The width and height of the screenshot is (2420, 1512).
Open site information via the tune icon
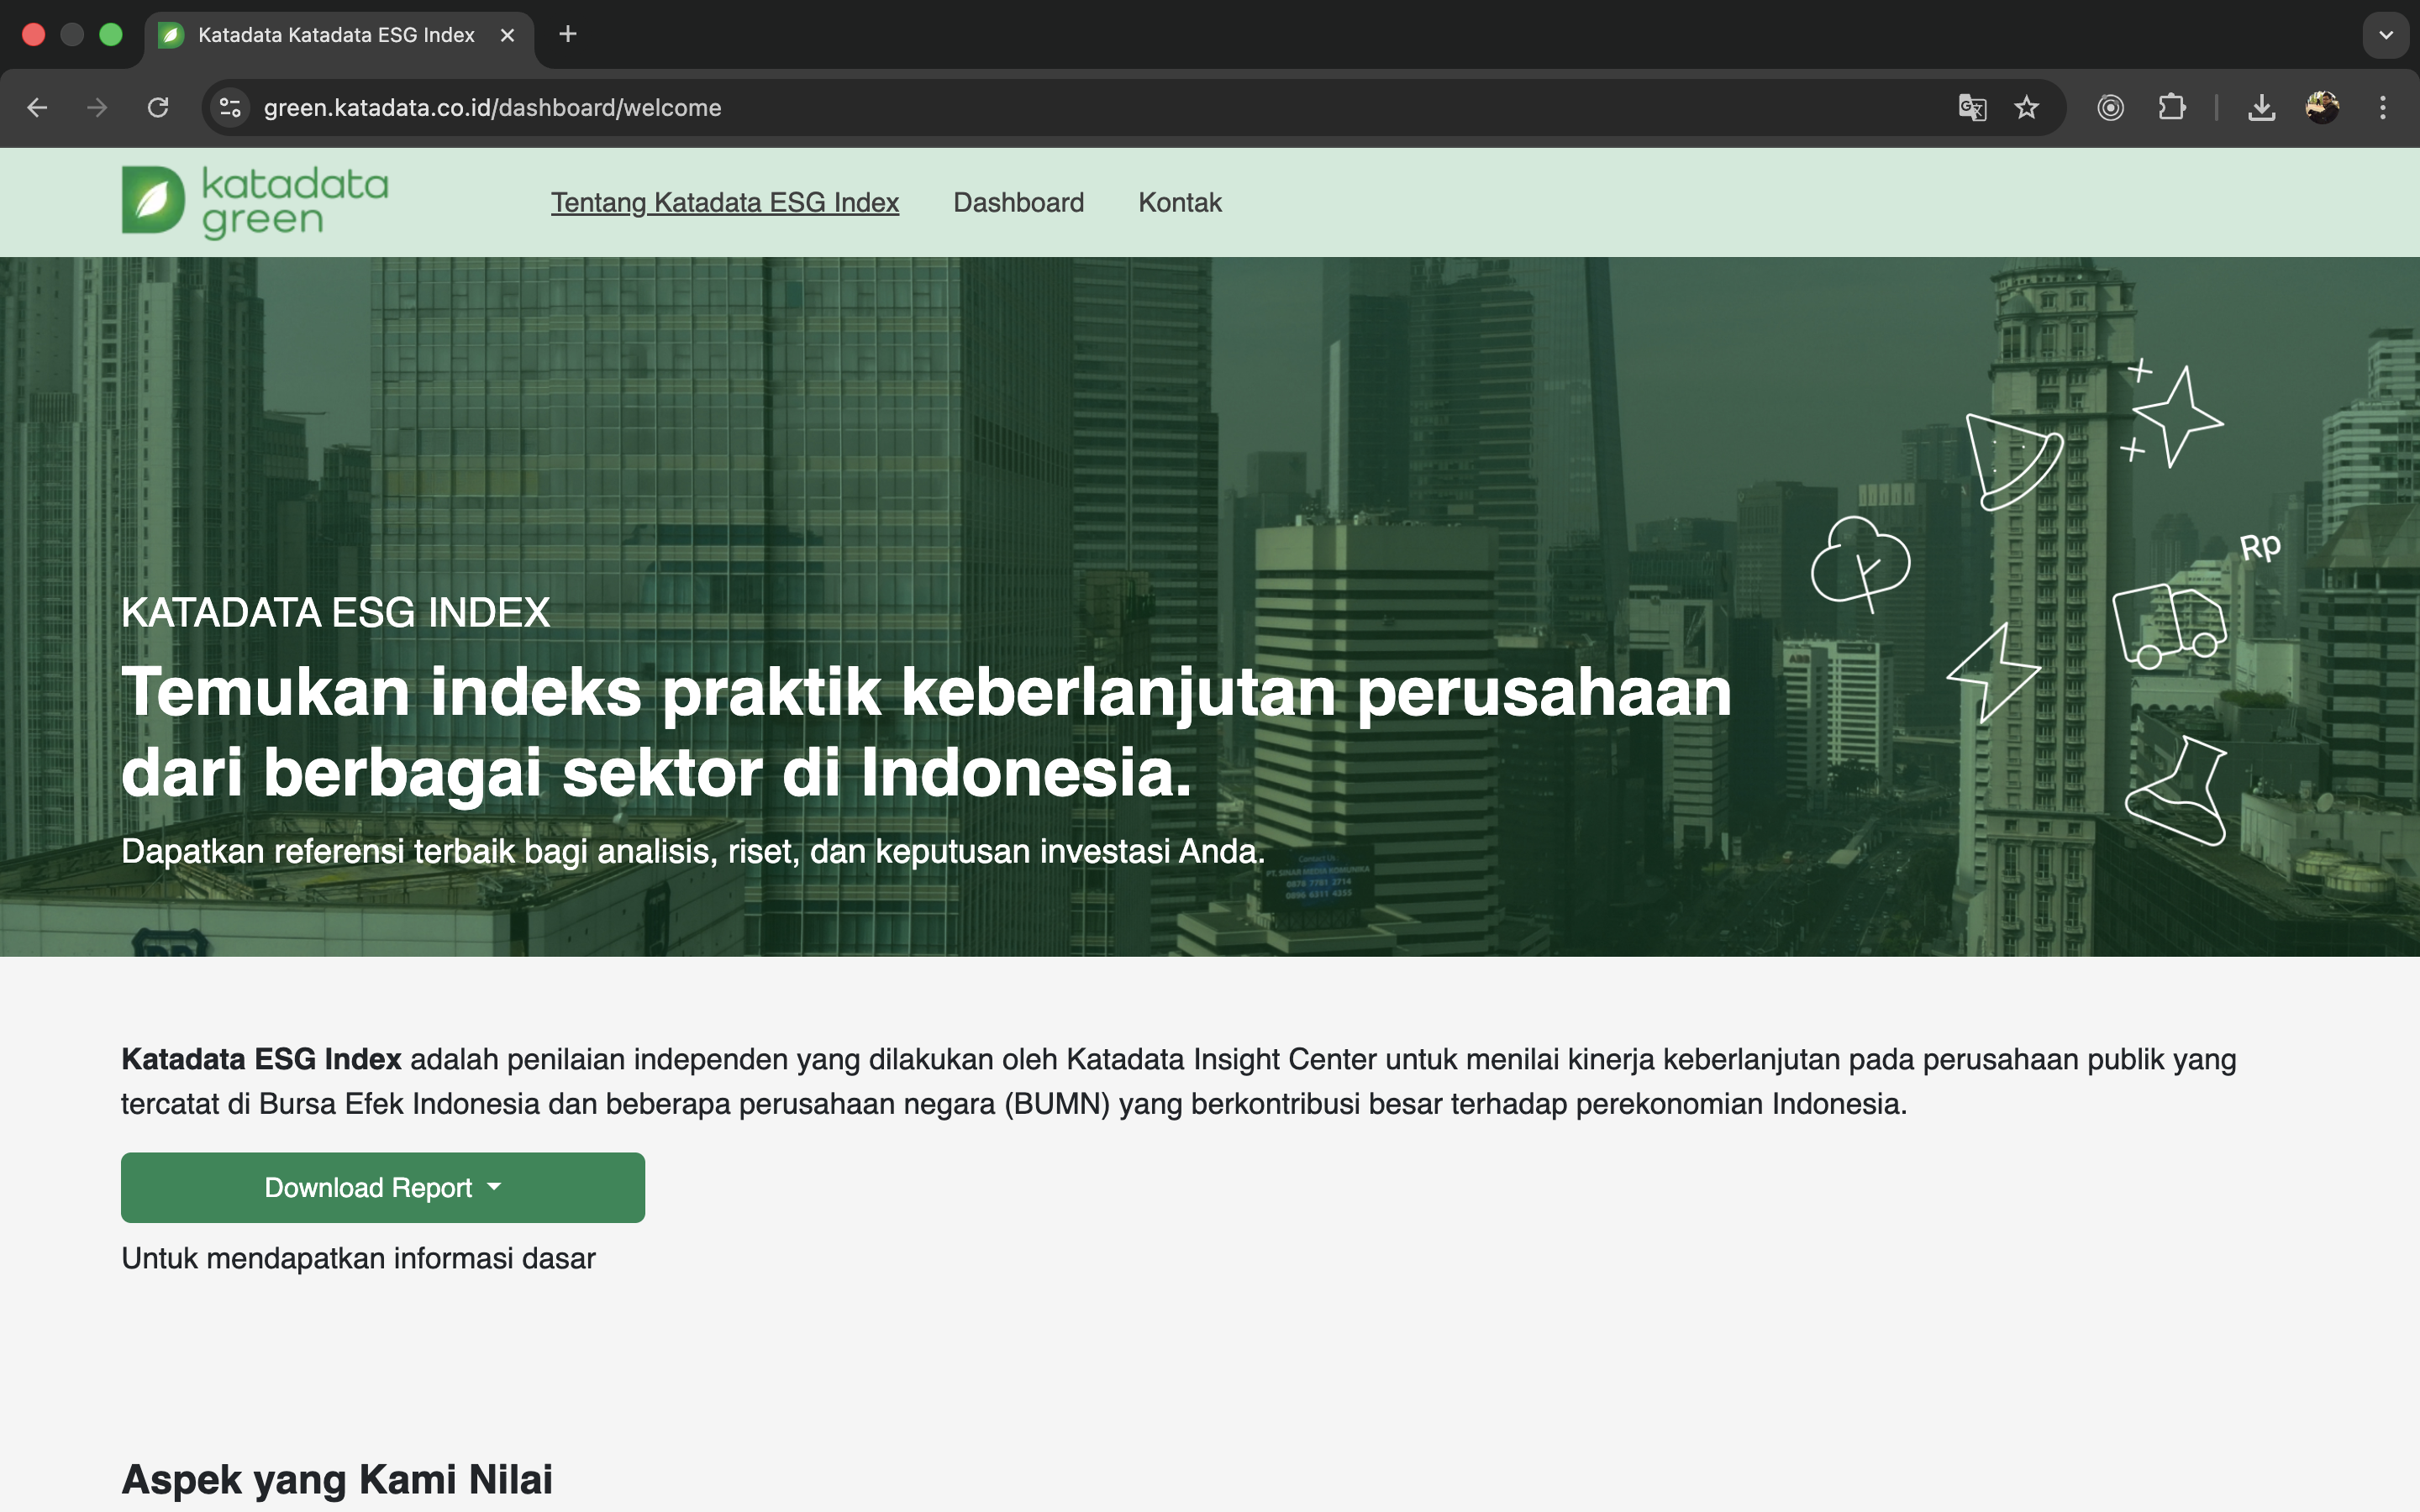[x=229, y=107]
